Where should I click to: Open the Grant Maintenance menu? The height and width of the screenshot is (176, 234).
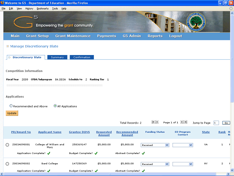tap(73, 36)
